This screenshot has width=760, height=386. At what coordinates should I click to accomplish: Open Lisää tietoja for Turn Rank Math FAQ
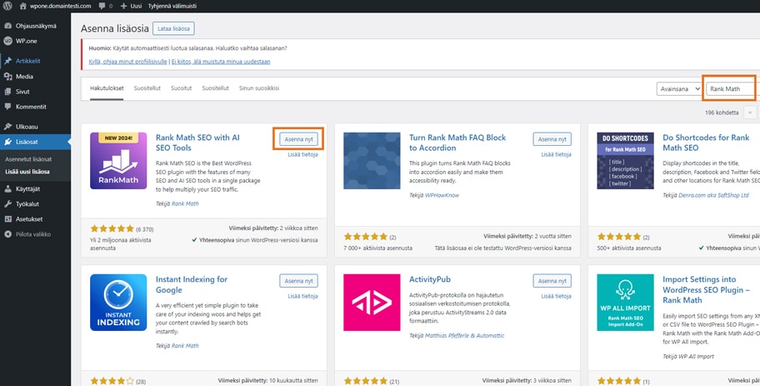click(x=557, y=154)
